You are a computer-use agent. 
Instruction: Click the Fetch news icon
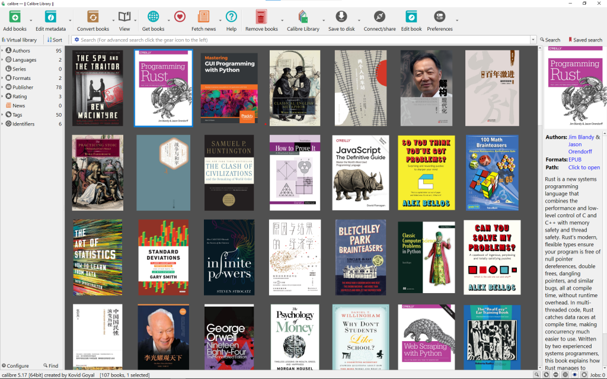(203, 17)
